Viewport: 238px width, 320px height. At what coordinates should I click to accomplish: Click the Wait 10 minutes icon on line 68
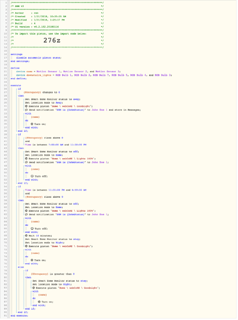[x=26, y=236]
